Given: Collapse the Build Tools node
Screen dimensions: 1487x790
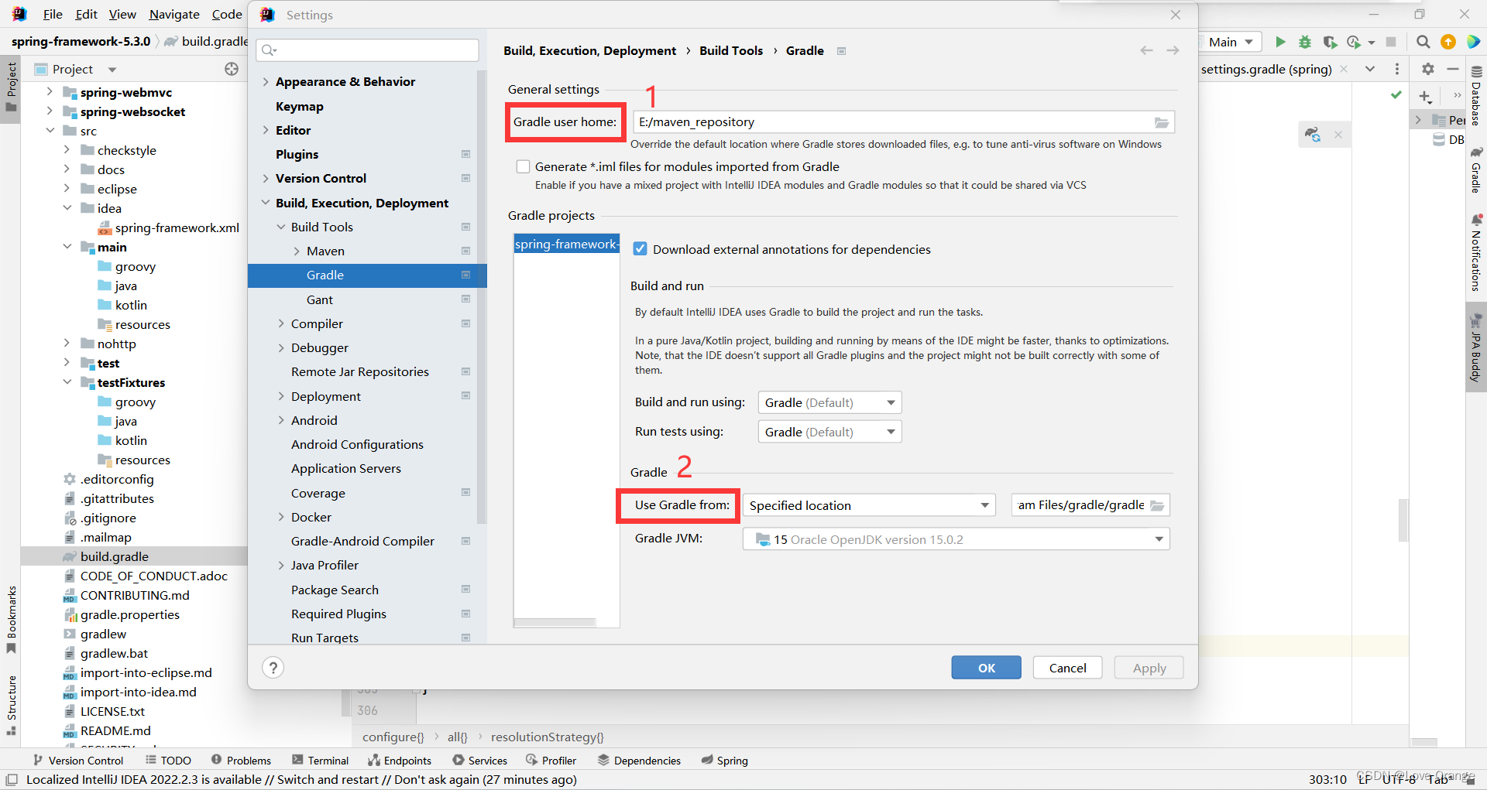Looking at the screenshot, I should tap(281, 227).
